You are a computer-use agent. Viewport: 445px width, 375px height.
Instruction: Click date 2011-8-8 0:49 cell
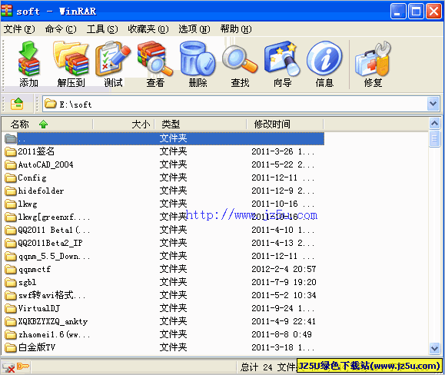pos(281,334)
